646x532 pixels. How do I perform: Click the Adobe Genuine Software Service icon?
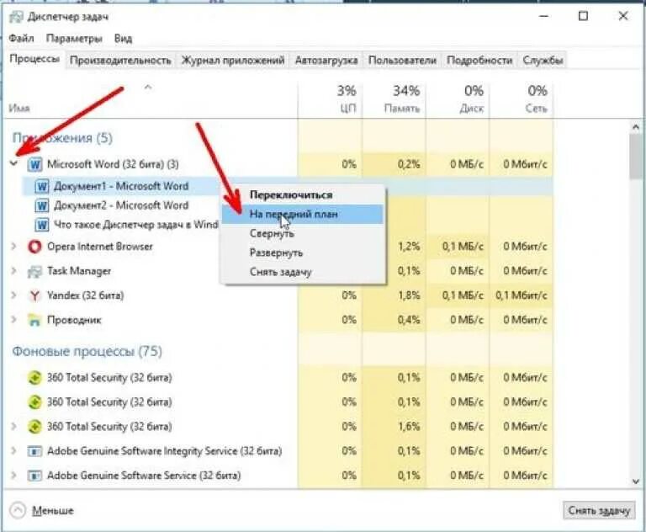(34, 476)
